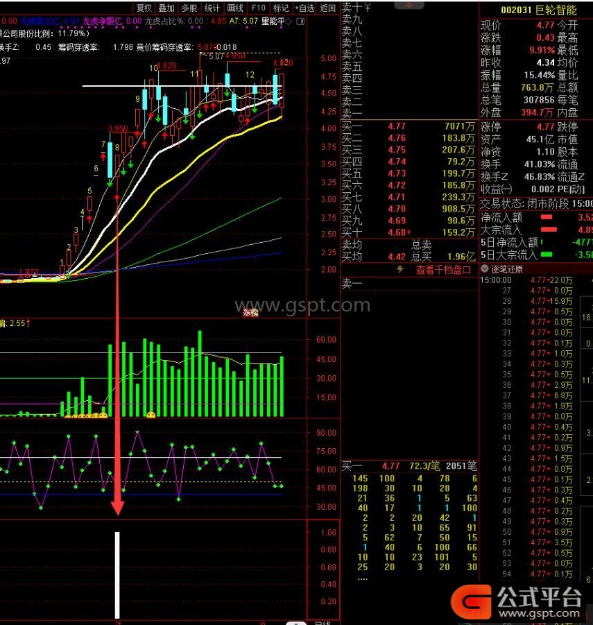Image resolution: width=593 pixels, height=625 pixels.
Task: Open the 叠加 overlay option
Action: [x=166, y=8]
